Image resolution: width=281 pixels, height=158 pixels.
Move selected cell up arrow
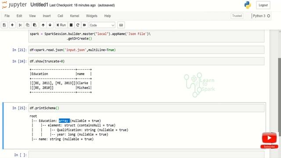click(43, 25)
